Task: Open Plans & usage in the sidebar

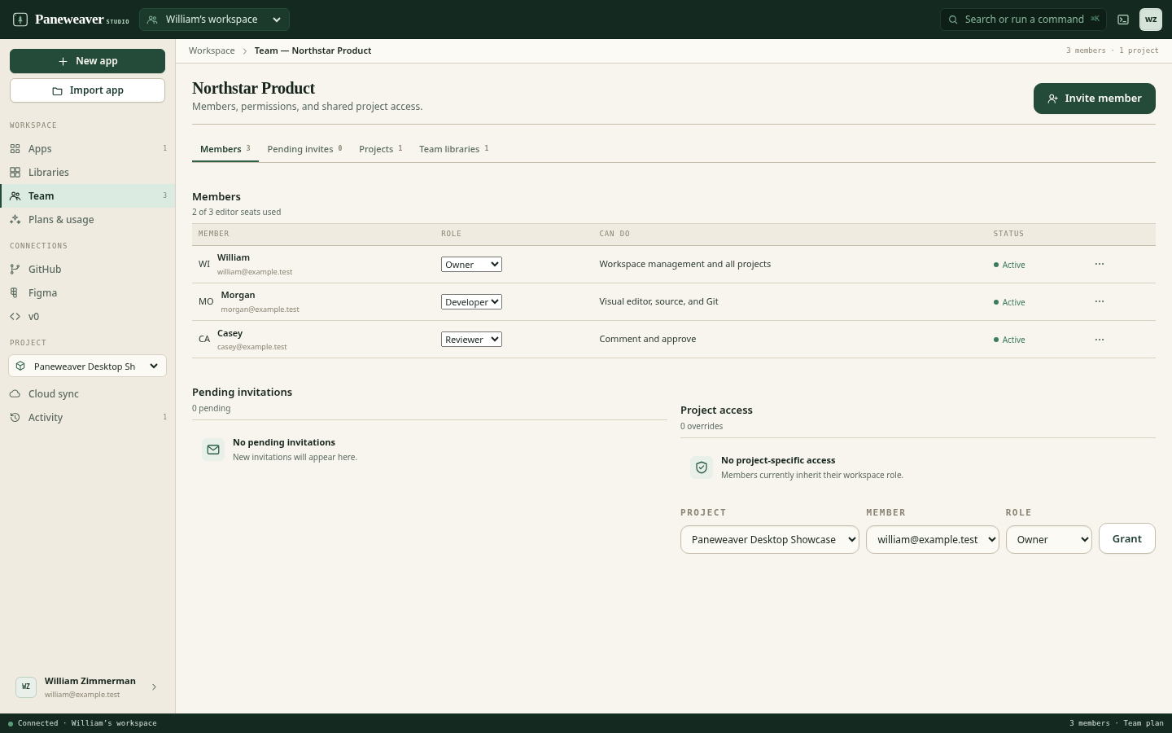Action: 88,220
